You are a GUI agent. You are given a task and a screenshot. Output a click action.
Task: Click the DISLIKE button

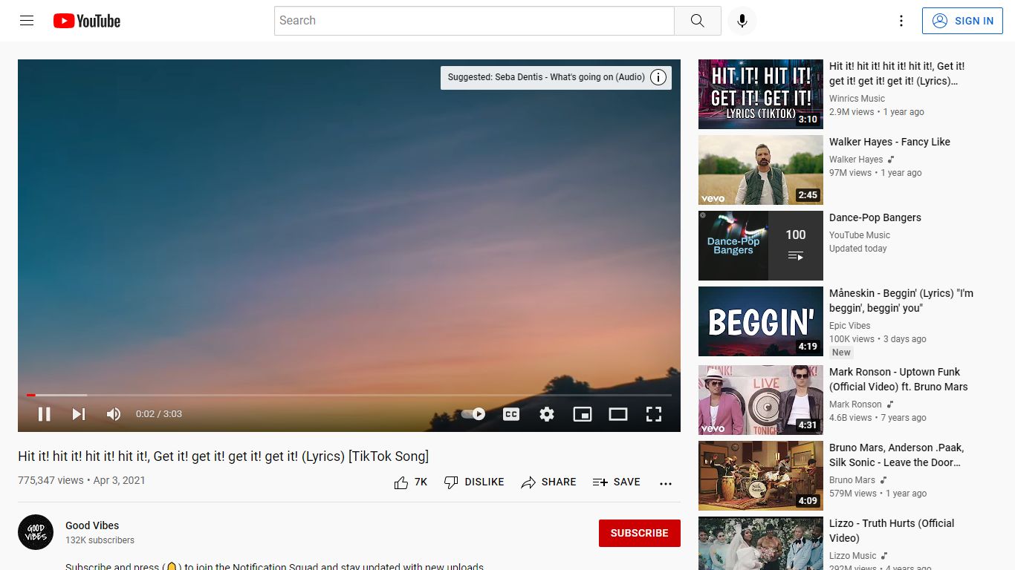[x=474, y=482]
